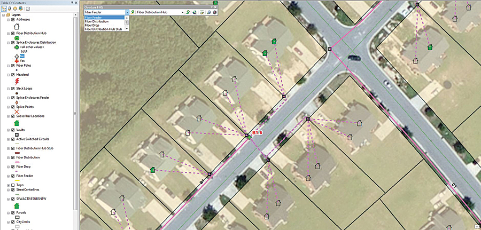The width and height of the screenshot is (481, 230).
Task: Click the SVWACTIVESUBSNEW green house symbol
Action: coord(17,205)
